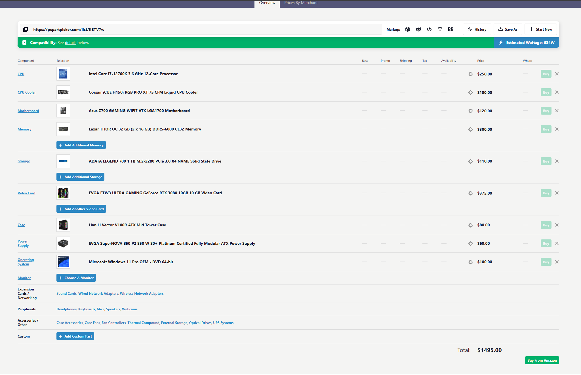Open the Motherboard component link

tap(28, 111)
